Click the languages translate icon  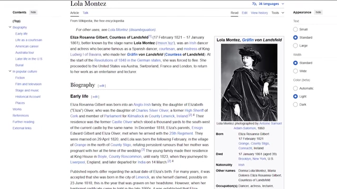click(254, 4)
